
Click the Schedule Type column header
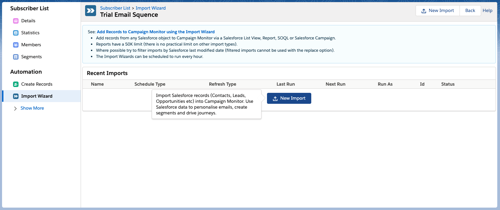pos(150,84)
